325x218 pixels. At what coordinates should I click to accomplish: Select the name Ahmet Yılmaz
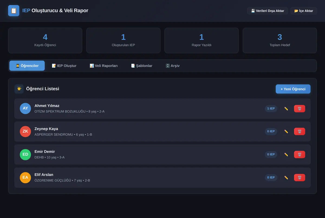pyautogui.click(x=47, y=106)
